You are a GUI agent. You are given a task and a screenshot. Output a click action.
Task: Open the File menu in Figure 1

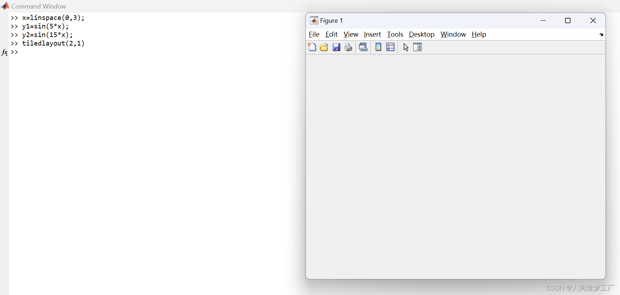(314, 34)
